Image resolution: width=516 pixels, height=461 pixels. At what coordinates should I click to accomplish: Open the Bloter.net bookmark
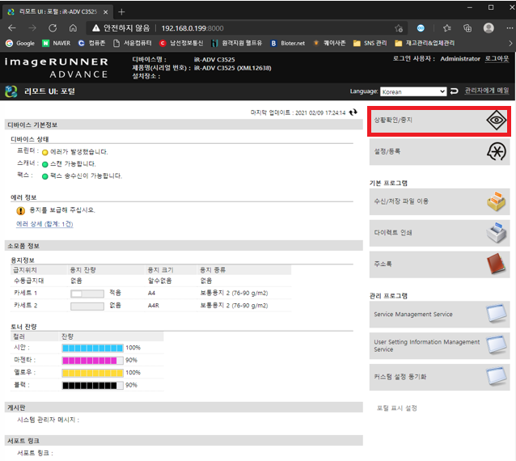288,43
